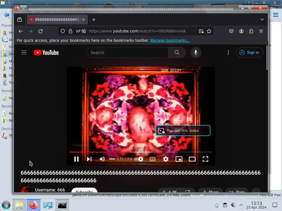The width and height of the screenshot is (282, 211).
Task: Open video settings gear
Action: click(x=166, y=159)
